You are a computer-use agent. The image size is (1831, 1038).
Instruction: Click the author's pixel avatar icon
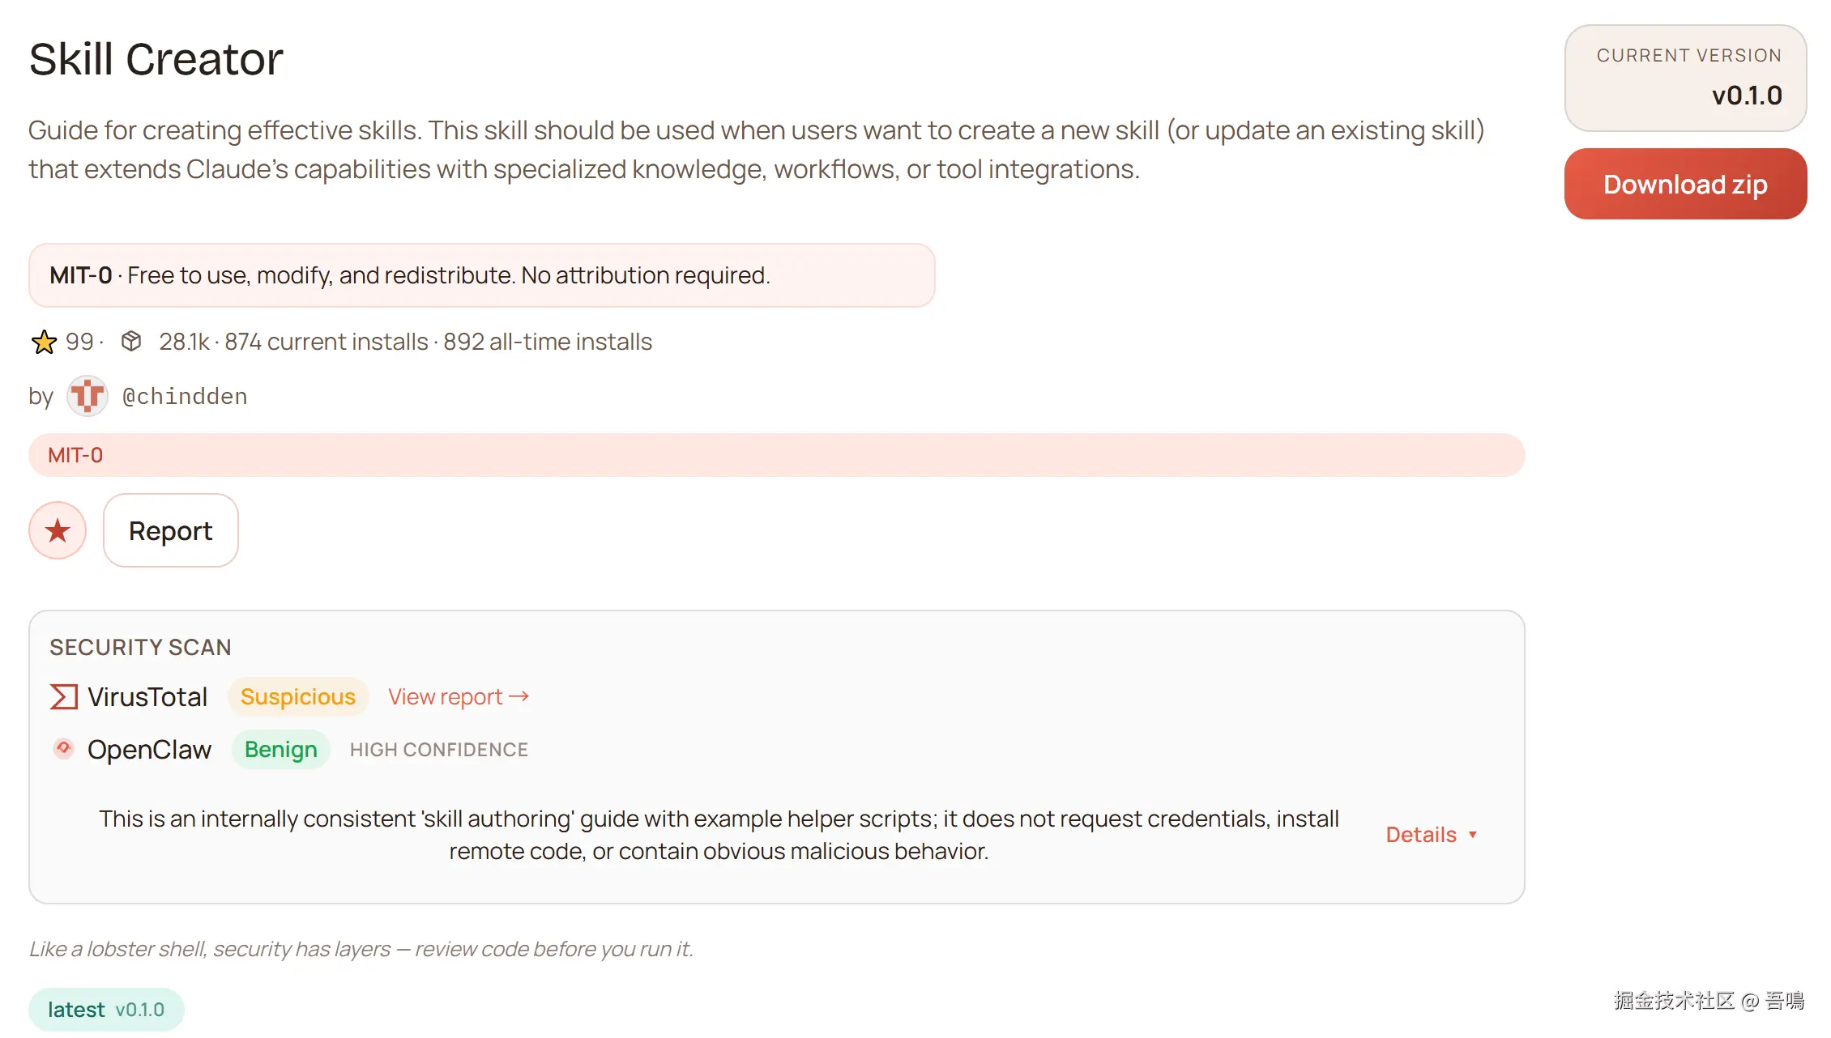point(87,397)
